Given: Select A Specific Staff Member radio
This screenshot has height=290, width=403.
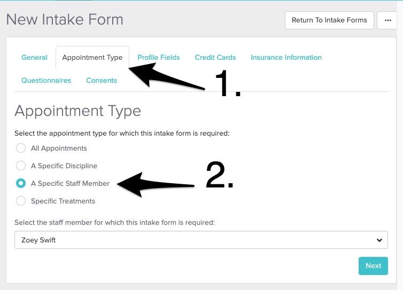Looking at the screenshot, I should point(21,183).
